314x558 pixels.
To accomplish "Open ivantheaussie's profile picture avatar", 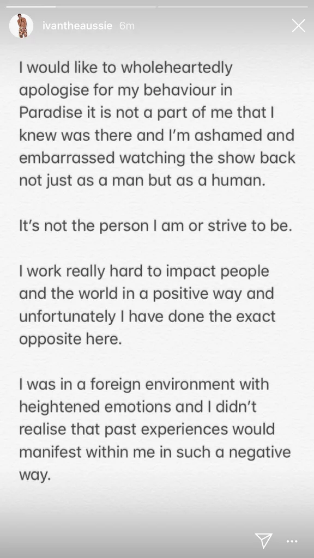I will (21, 26).
